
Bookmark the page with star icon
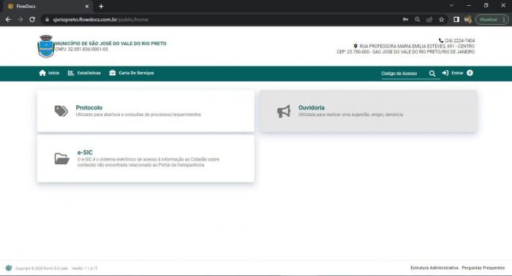[442, 20]
